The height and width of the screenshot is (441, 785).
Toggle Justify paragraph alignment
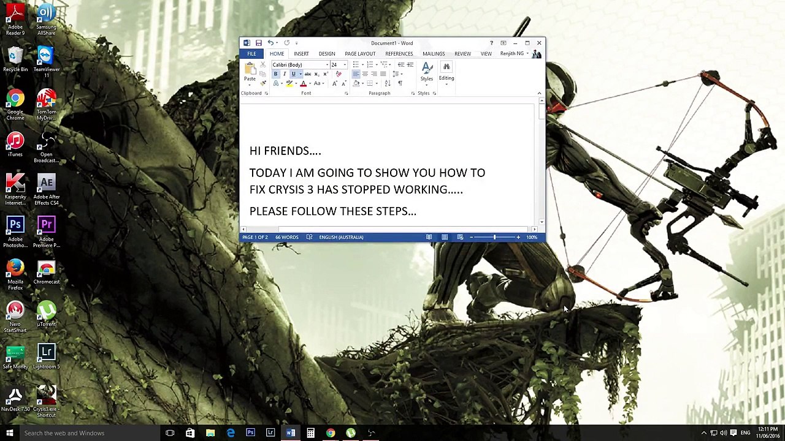[x=383, y=74]
